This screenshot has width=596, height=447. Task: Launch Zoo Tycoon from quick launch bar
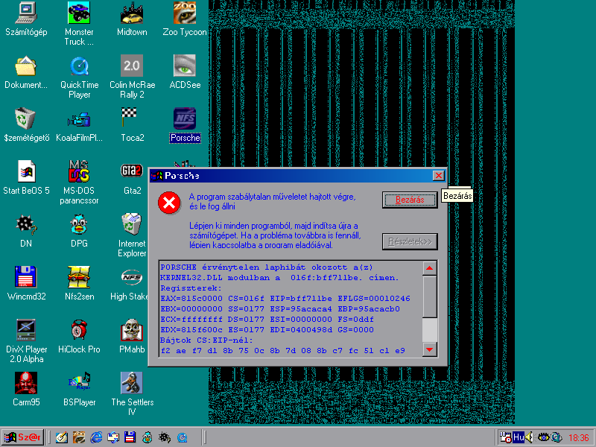pos(79,437)
